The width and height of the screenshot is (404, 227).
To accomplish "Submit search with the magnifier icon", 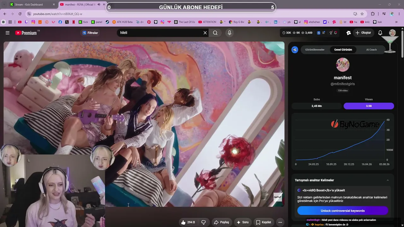I will 215,33.
